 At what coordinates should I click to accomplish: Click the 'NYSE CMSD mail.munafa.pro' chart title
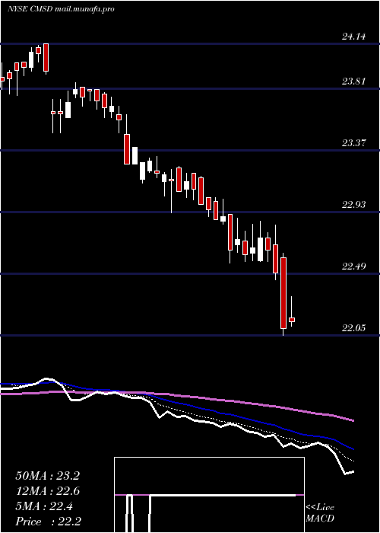tap(61, 9)
